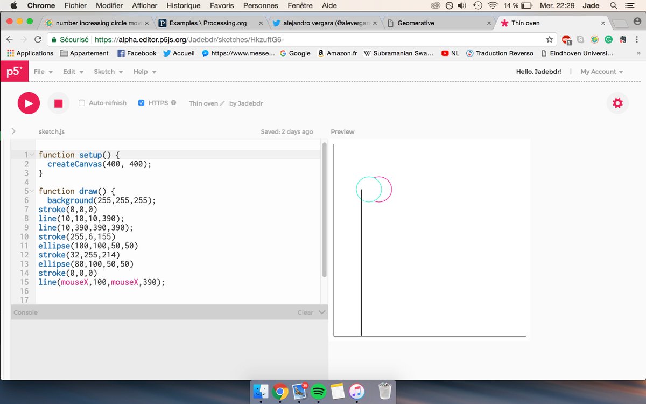The height and width of the screenshot is (404, 646).
Task: Click the p5* logo
Action: click(14, 72)
